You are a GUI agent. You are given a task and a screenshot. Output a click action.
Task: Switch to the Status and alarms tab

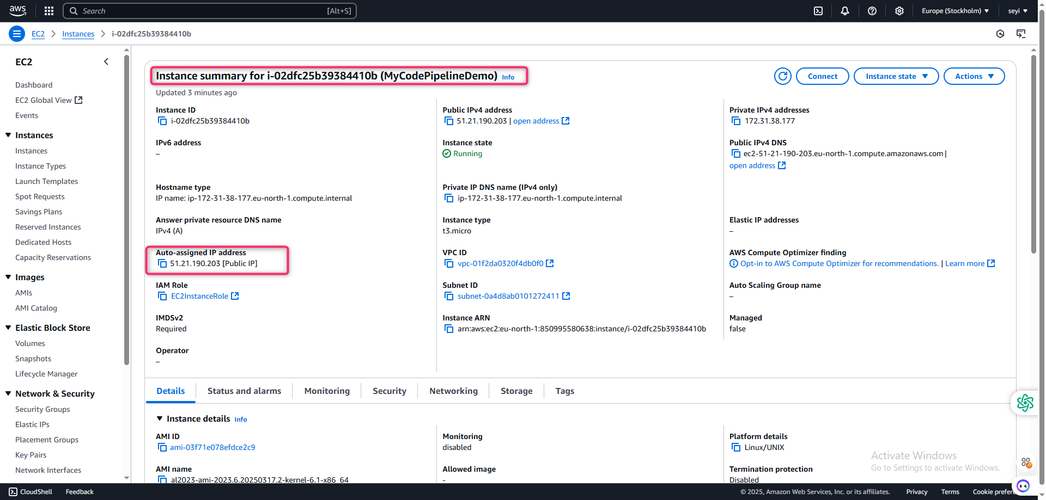(x=244, y=391)
